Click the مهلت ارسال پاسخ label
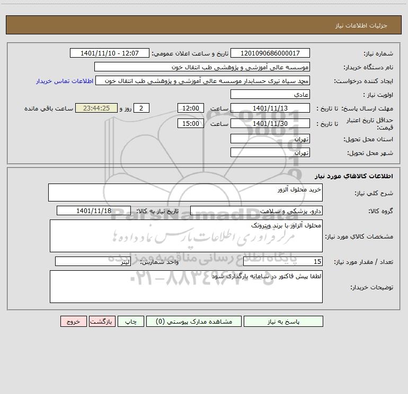Viewport: 408px width, 394px height. pyautogui.click(x=367, y=108)
